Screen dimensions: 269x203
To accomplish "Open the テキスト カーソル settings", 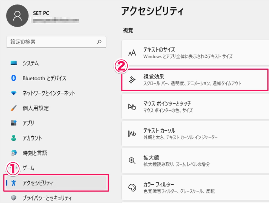I will click(195, 134).
